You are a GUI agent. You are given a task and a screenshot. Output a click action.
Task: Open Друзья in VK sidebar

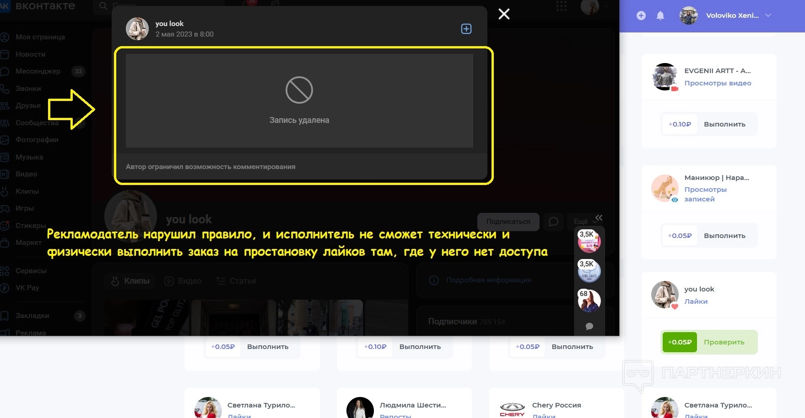coord(28,106)
